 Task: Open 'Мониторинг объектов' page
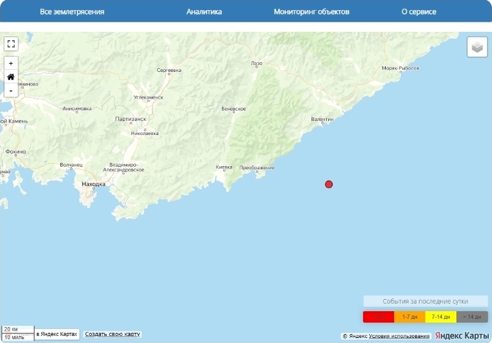(x=311, y=11)
